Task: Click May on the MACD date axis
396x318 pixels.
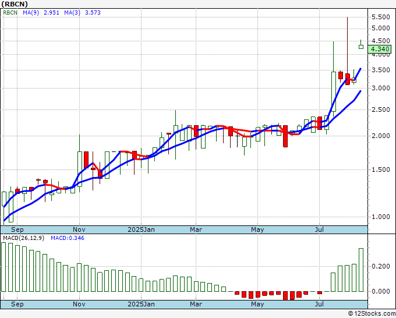Action: click(257, 304)
